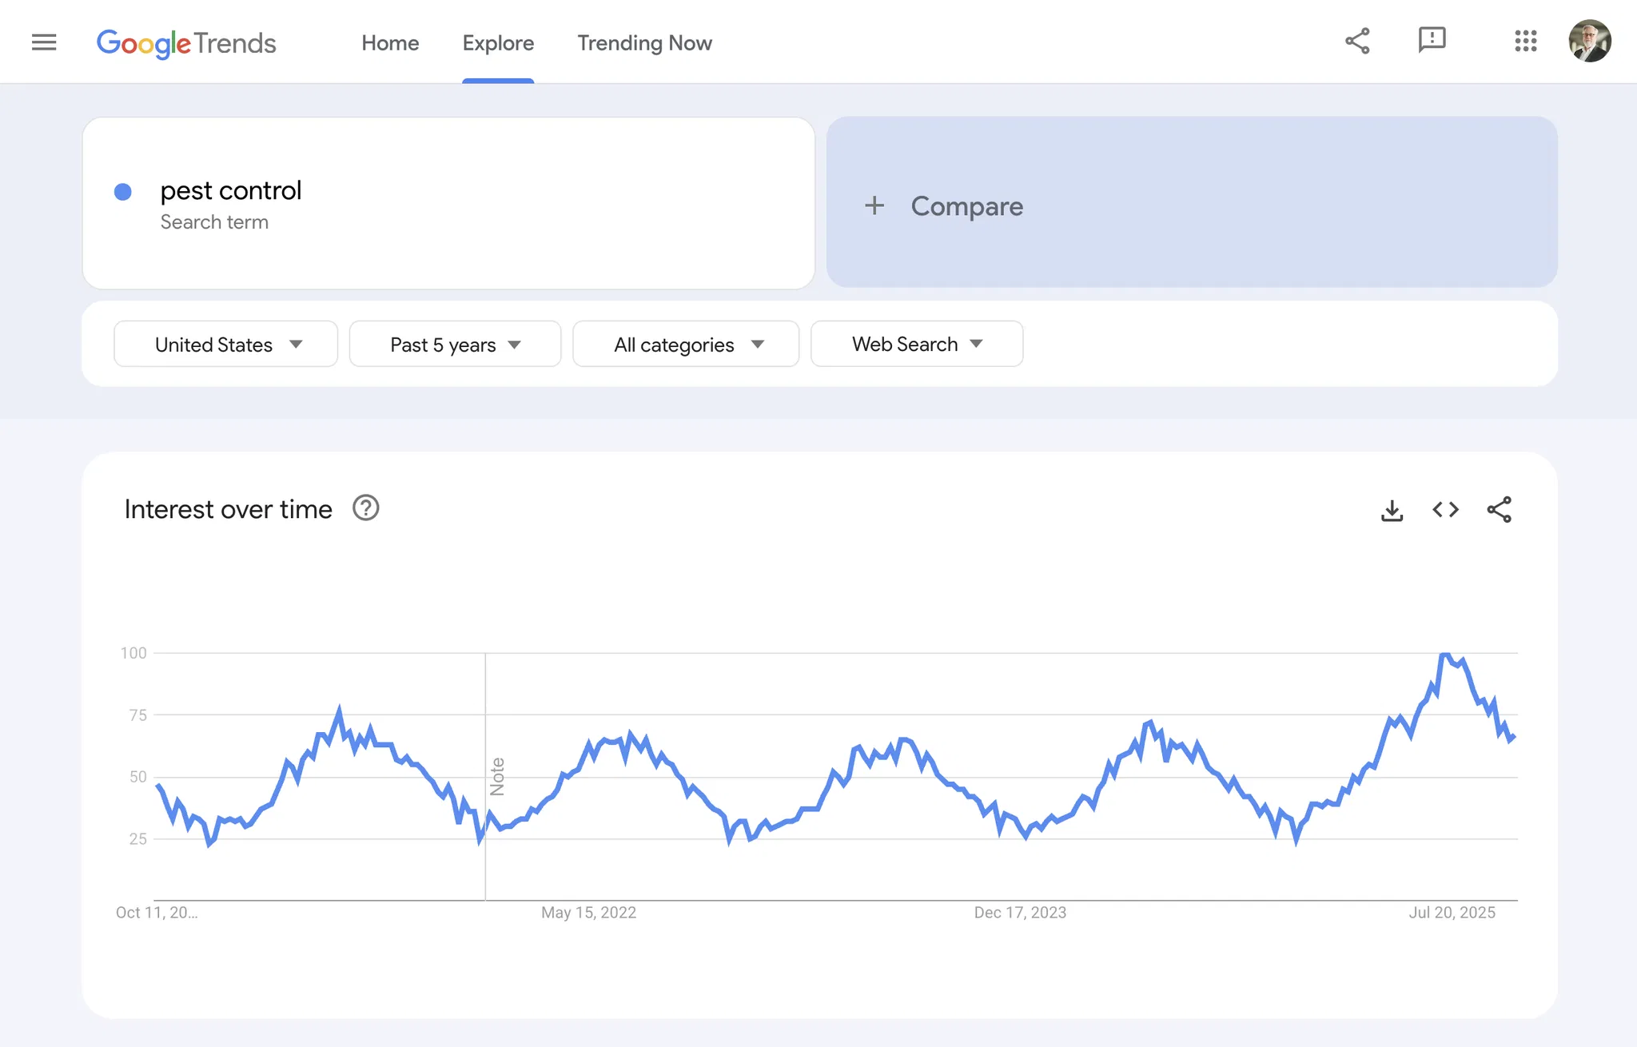Screen dimensions: 1637x1047
Task: Open the Web Search type dropdown
Action: [x=917, y=344]
